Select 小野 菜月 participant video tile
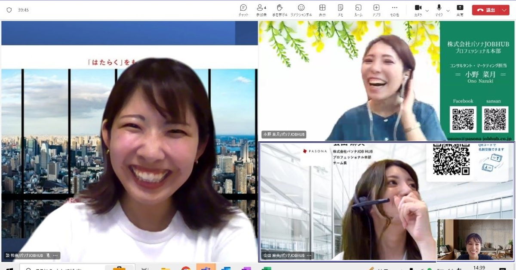Image resolution: width=516 pixels, height=270 pixels. (x=387, y=81)
